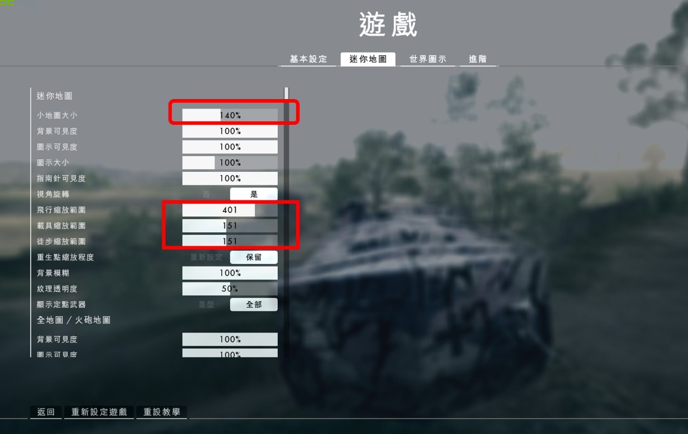
Task: Click the 圖示大小 slider bar
Action: click(x=230, y=162)
